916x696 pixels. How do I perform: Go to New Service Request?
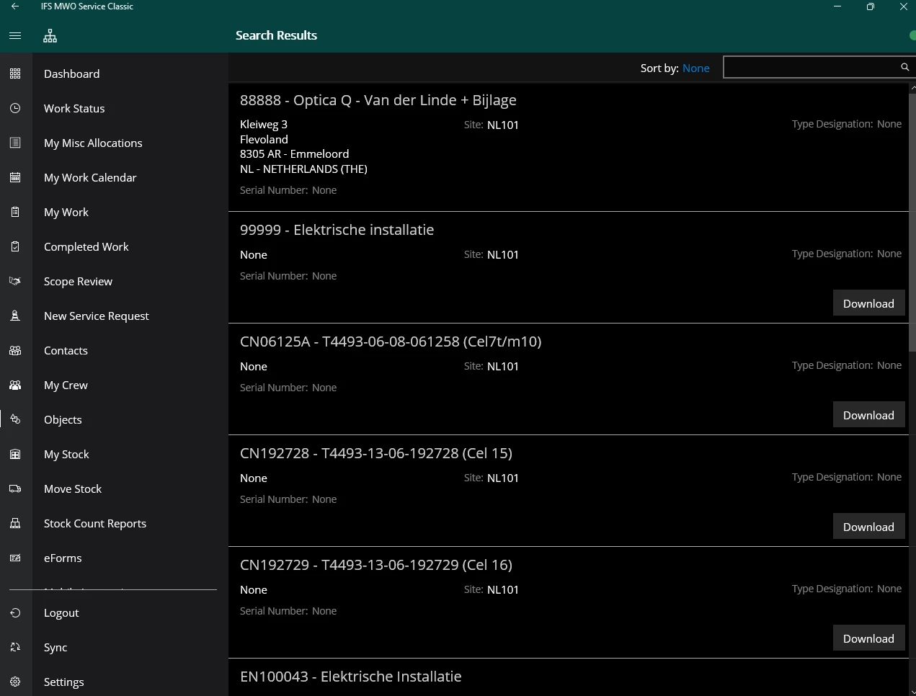(x=96, y=316)
